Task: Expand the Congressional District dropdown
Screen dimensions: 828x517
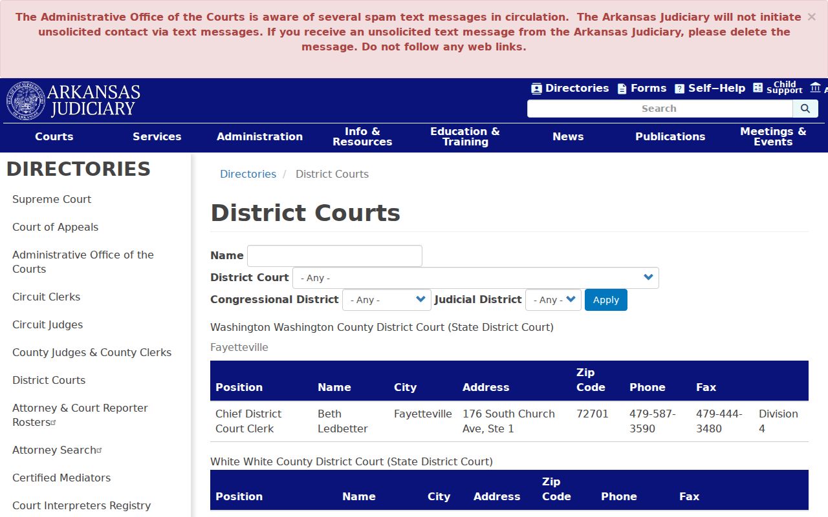Action: pos(386,300)
